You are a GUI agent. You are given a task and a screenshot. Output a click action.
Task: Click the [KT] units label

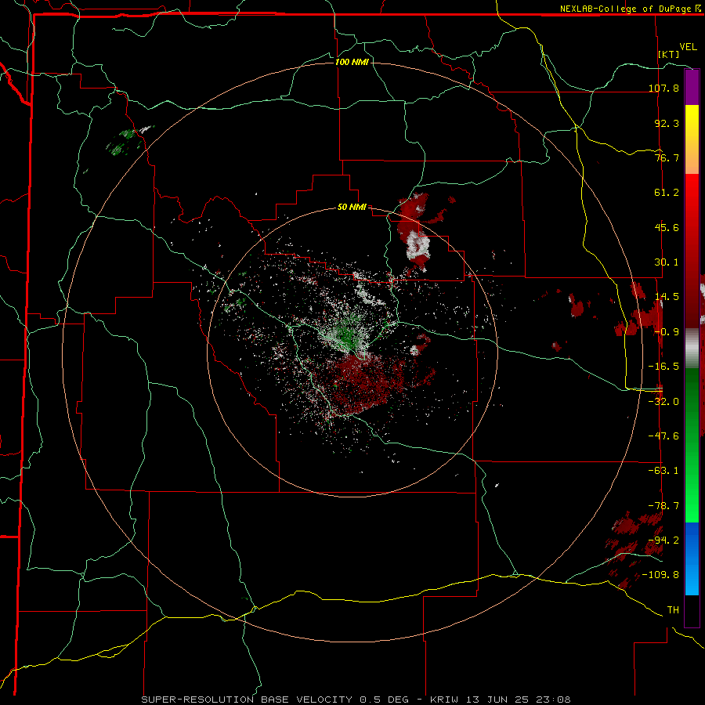(x=669, y=54)
